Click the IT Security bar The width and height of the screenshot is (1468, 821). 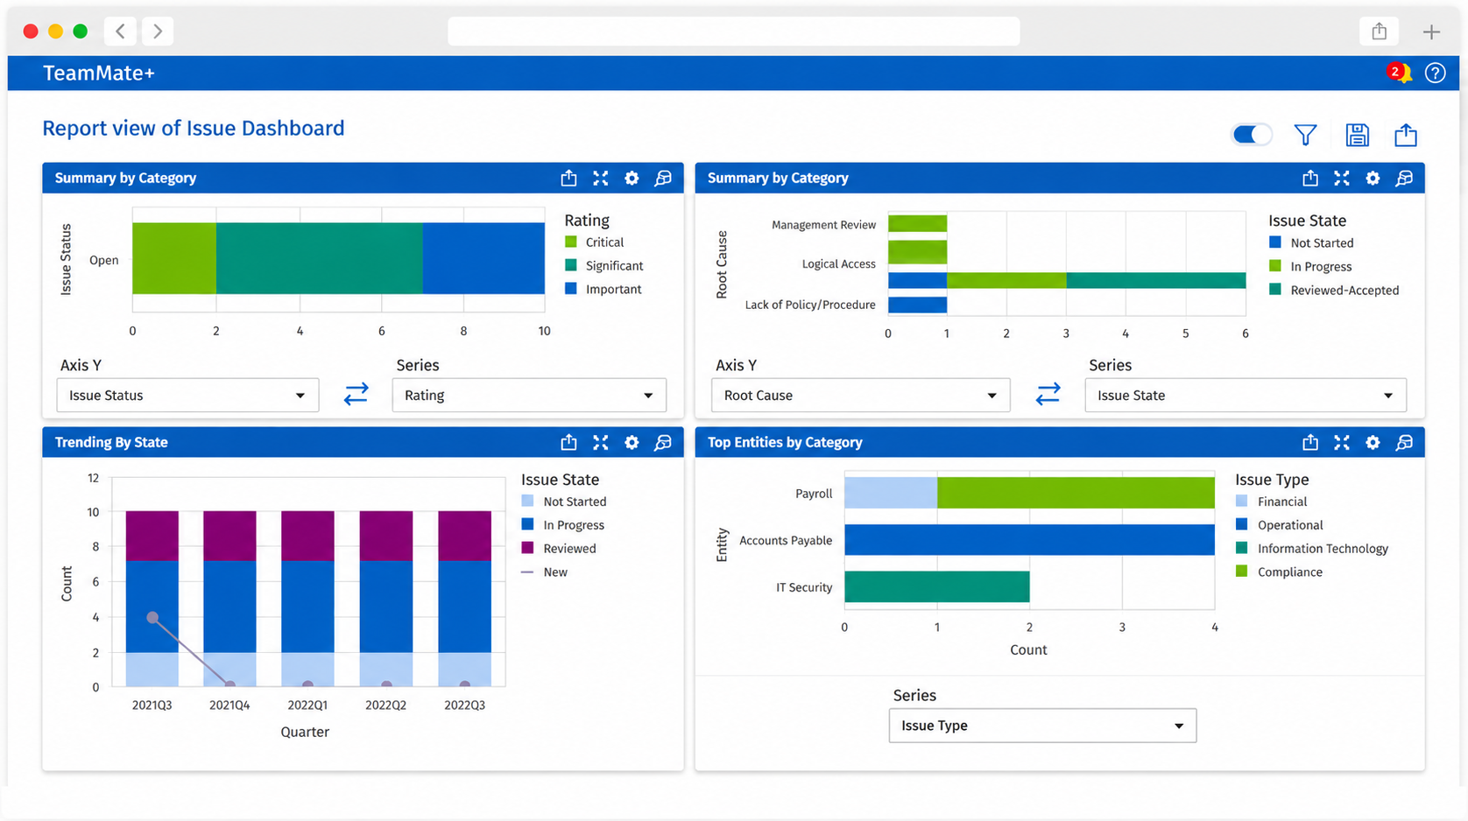pos(937,586)
